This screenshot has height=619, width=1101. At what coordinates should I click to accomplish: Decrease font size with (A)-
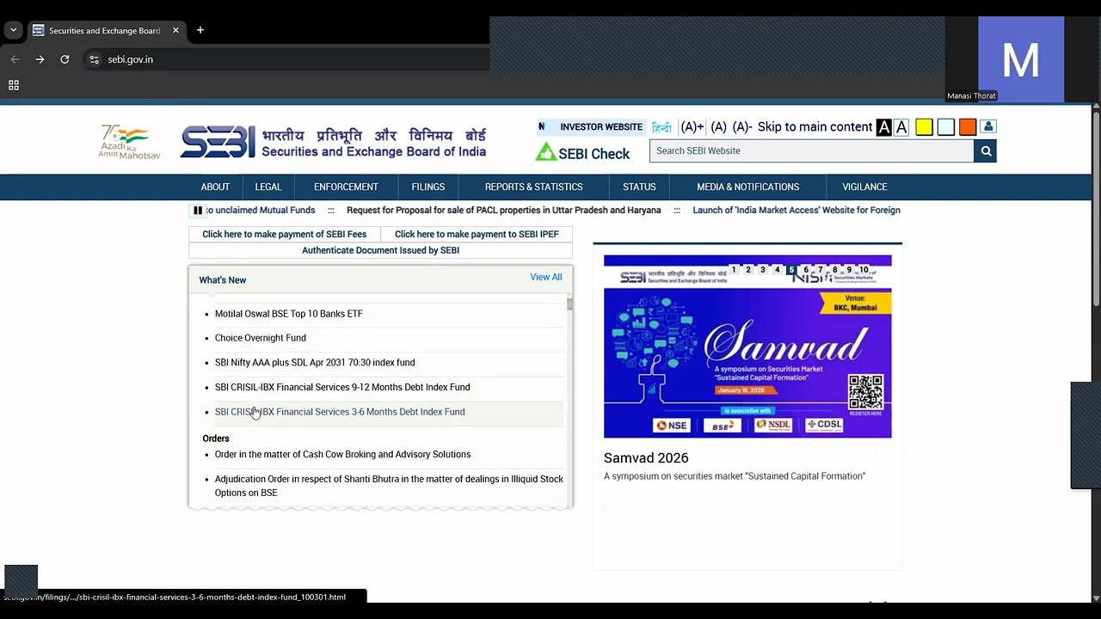(742, 127)
